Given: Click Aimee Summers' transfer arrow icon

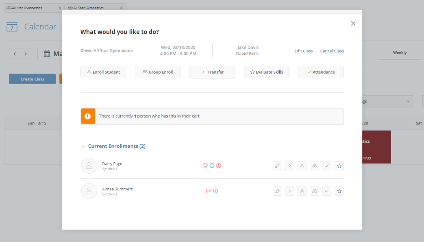Looking at the screenshot, I should coord(289,191).
